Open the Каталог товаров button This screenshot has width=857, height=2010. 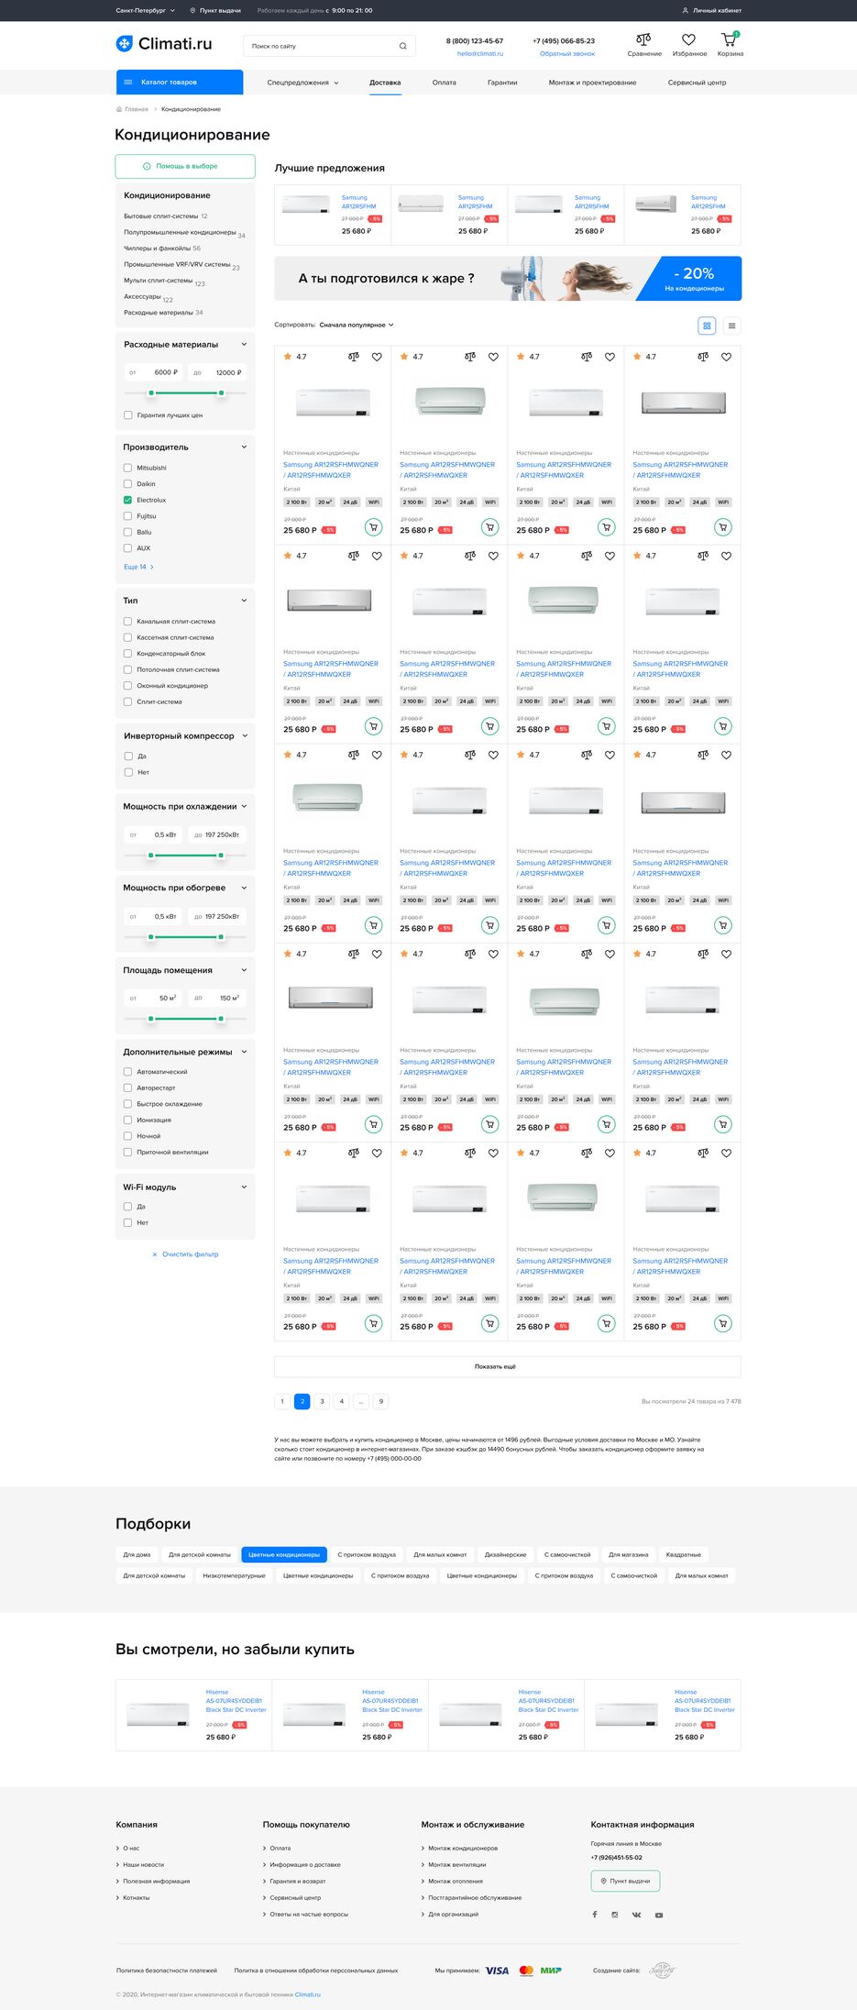click(180, 83)
